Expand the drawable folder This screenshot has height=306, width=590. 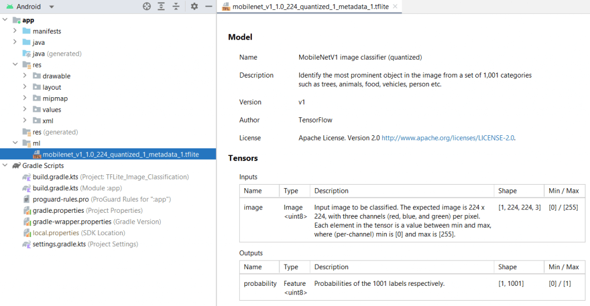(25, 76)
